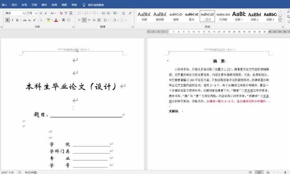Click the show paragraph marks icon
This screenshot has height=174, width=290.
click(x=130, y=13)
